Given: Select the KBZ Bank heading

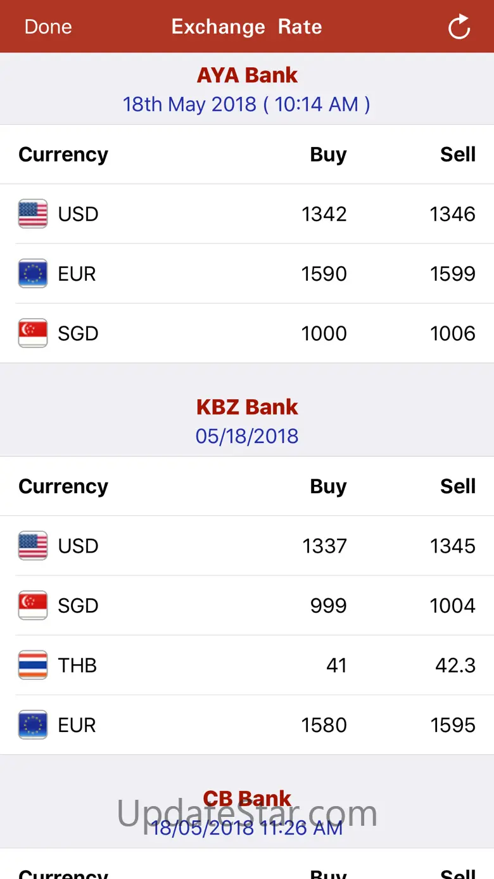Looking at the screenshot, I should click(x=247, y=407).
